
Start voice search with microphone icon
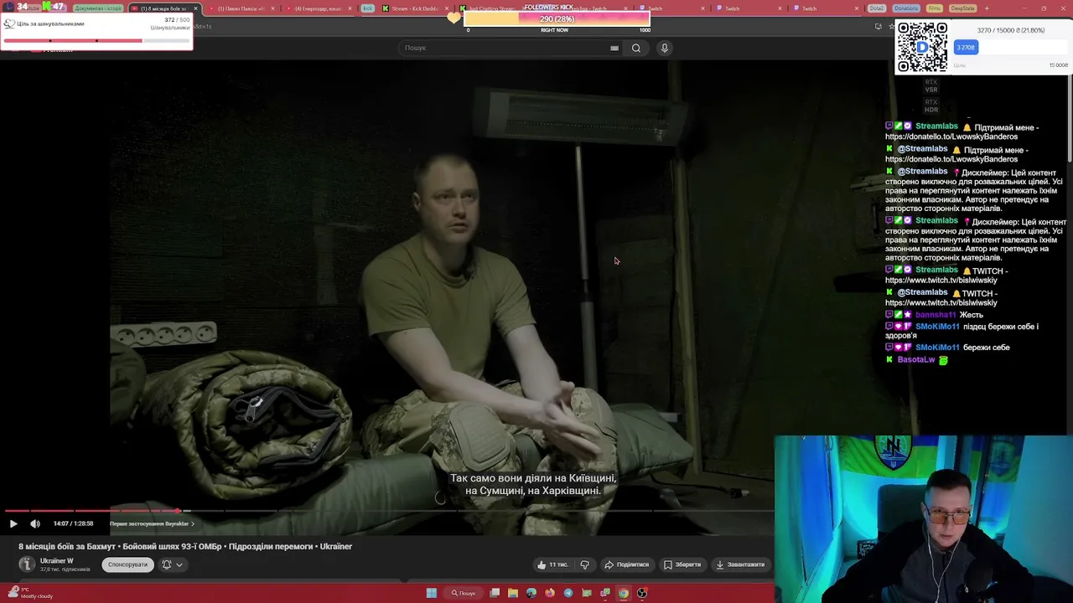[665, 48]
